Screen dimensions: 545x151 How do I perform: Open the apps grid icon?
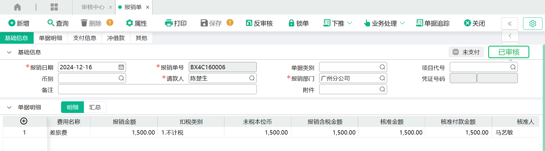[54, 7]
